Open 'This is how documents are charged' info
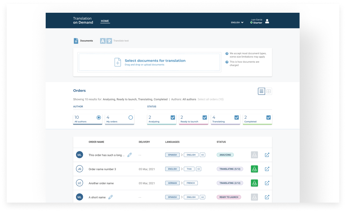The image size is (346, 212). pos(245,63)
